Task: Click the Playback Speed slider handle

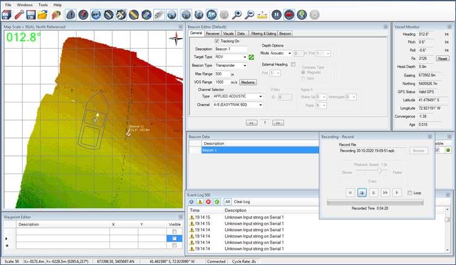Action: tap(379, 171)
